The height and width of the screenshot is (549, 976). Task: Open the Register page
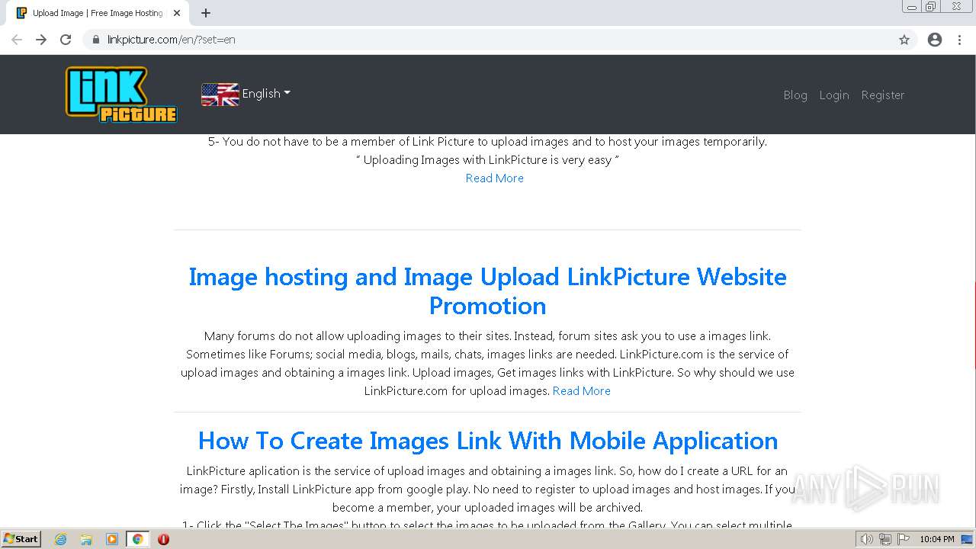[883, 95]
